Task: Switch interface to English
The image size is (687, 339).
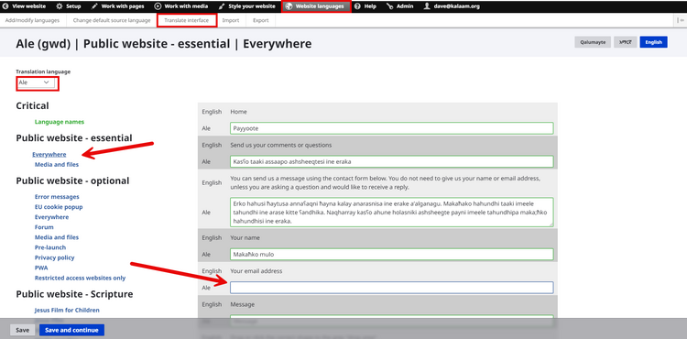Action: click(x=653, y=42)
